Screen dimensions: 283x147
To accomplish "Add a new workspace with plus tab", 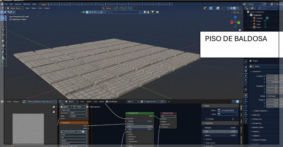I will pos(171,5).
